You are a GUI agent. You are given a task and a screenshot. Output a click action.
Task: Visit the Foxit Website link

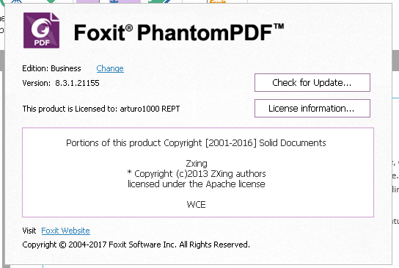pyautogui.click(x=65, y=231)
